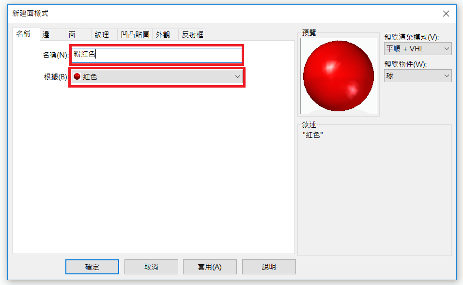463x285 pixels.
Task: Open help with 說明 button
Action: pyautogui.click(x=269, y=267)
